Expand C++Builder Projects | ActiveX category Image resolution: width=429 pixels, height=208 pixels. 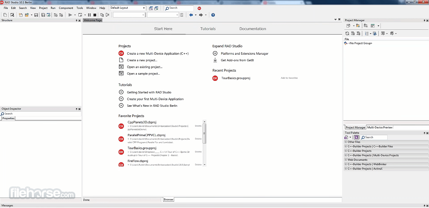click(346, 169)
